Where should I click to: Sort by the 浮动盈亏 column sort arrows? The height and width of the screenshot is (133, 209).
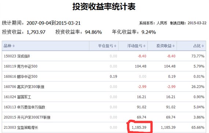pyautogui.click(x=144, y=46)
